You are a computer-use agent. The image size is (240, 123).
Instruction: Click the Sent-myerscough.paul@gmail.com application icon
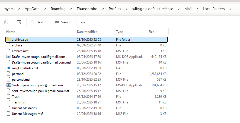click(9, 85)
